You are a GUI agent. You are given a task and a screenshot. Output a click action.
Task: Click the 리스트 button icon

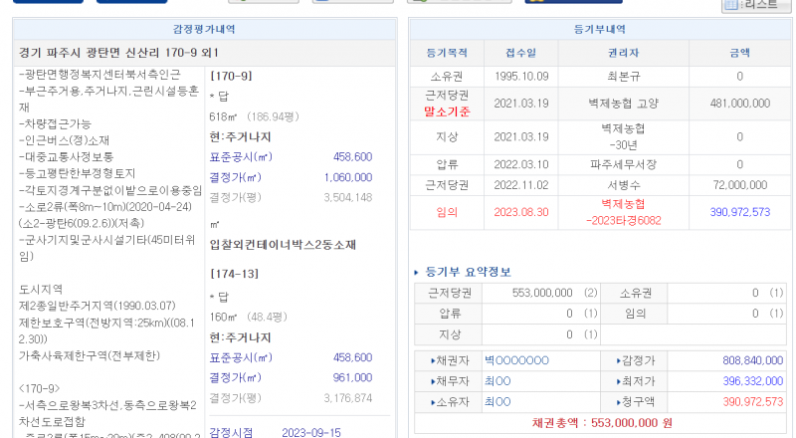[732, 5]
